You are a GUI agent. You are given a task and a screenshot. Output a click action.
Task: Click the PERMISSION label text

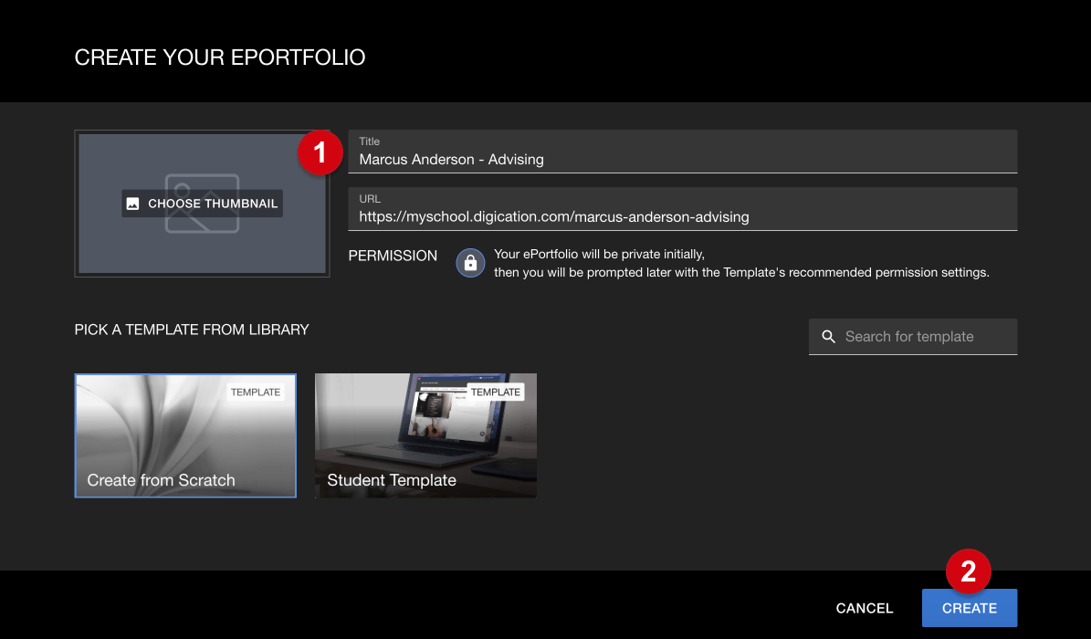pos(393,256)
